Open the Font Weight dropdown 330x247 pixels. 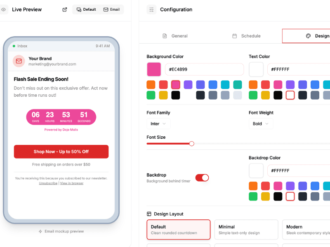click(261, 123)
